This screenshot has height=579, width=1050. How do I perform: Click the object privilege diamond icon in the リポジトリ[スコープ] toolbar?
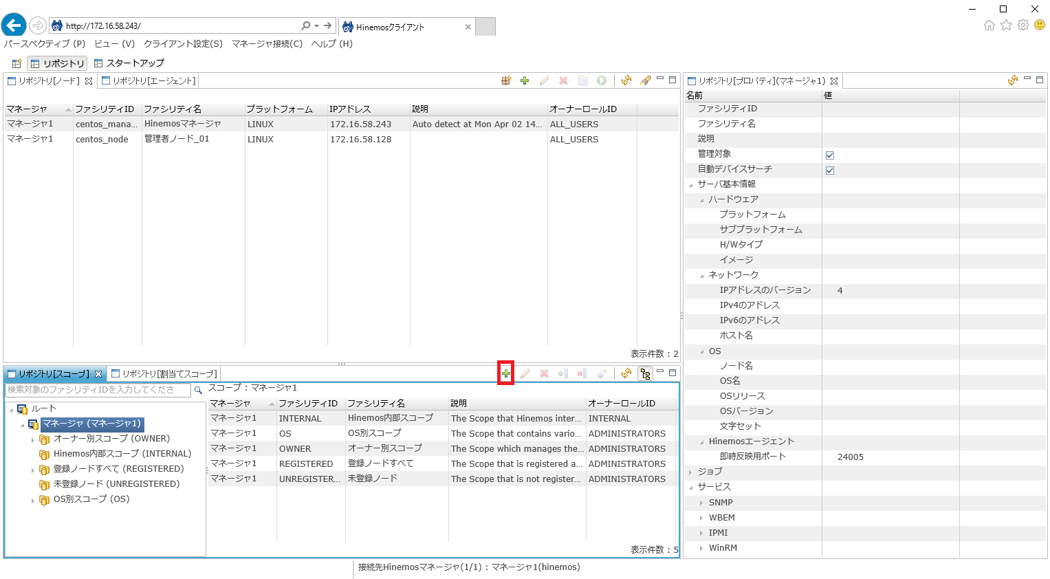[602, 373]
